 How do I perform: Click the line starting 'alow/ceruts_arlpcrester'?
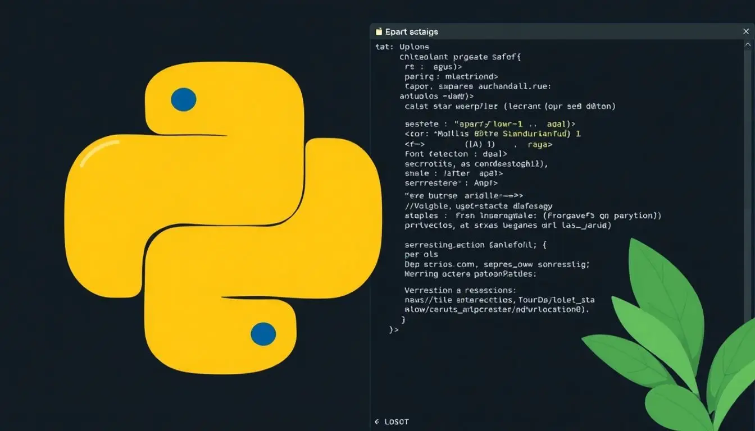497,310
